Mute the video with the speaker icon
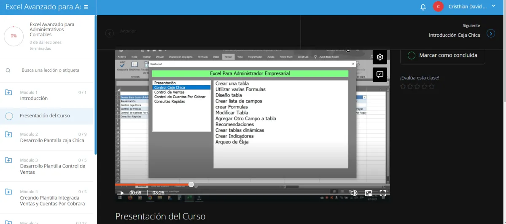506x224 pixels. pyautogui.click(x=354, y=193)
